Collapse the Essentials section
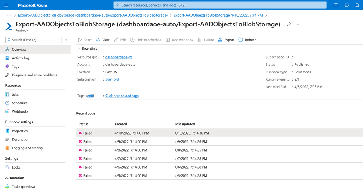 87,48
